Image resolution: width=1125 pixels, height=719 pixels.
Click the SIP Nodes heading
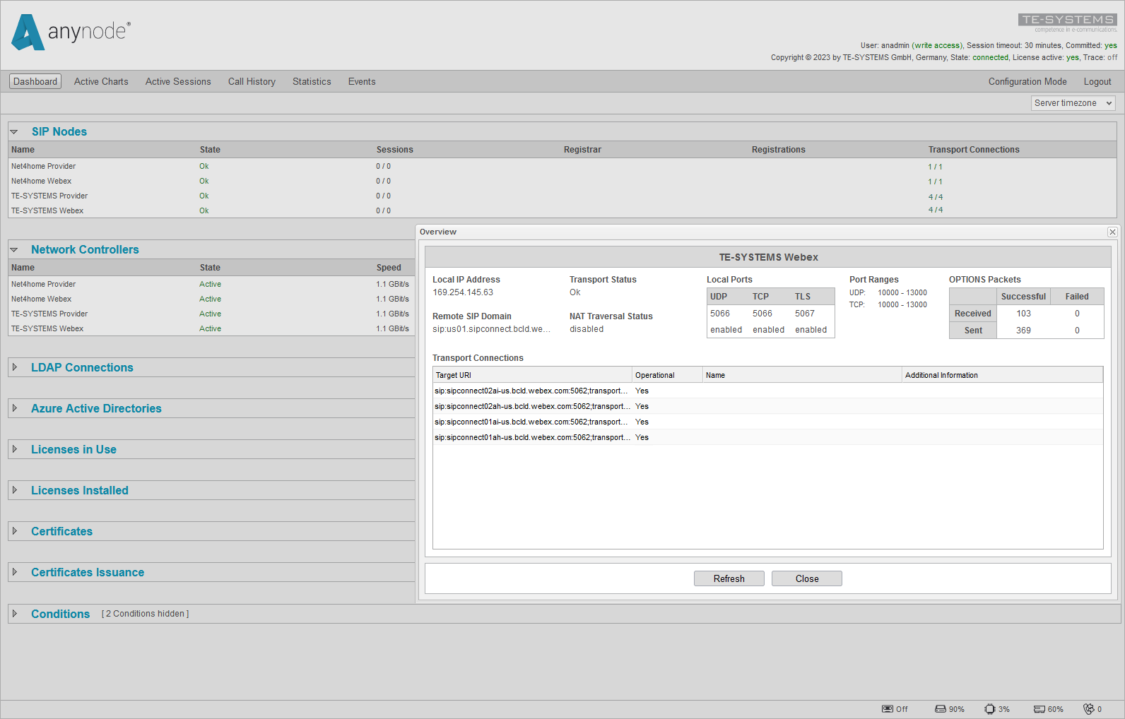click(59, 132)
